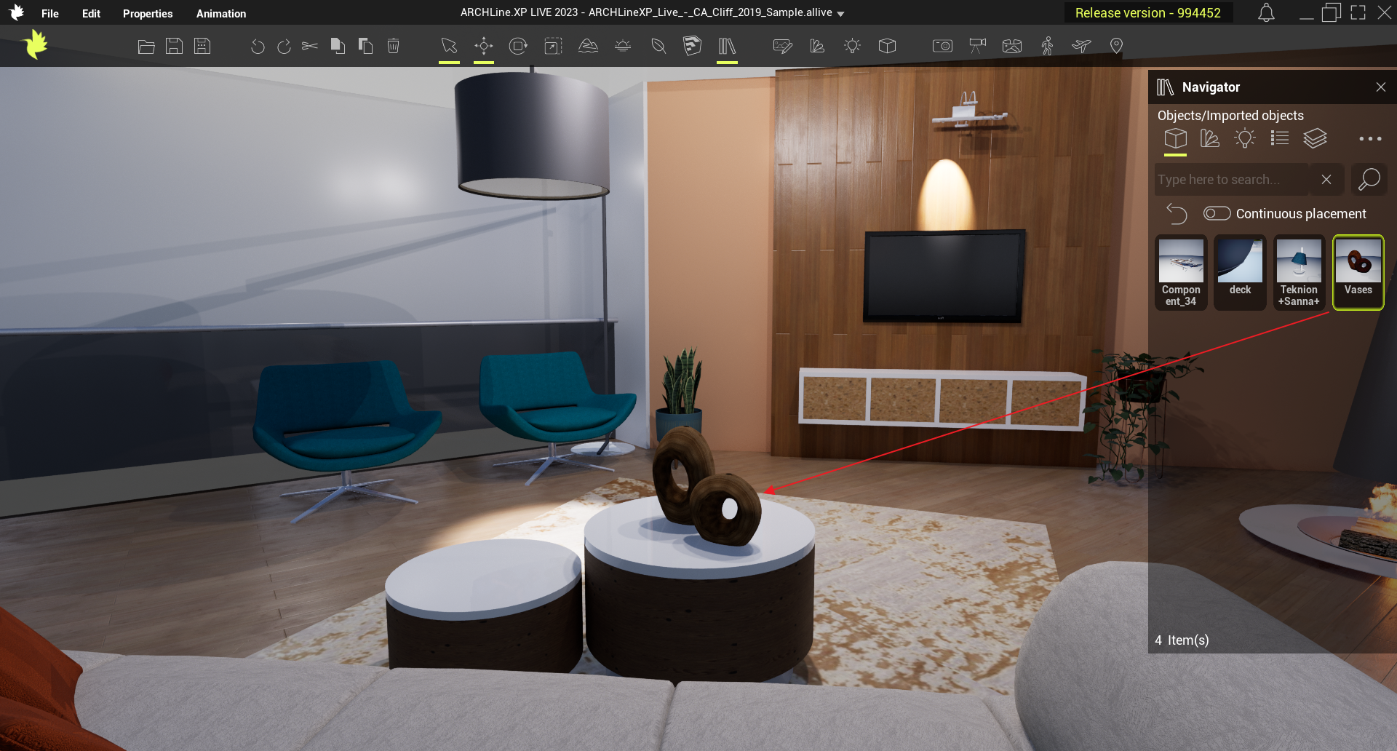Screen dimensions: 1397x751
Task: Select the Teknion+Sanna+ object thumbnail
Action: [x=1299, y=273]
